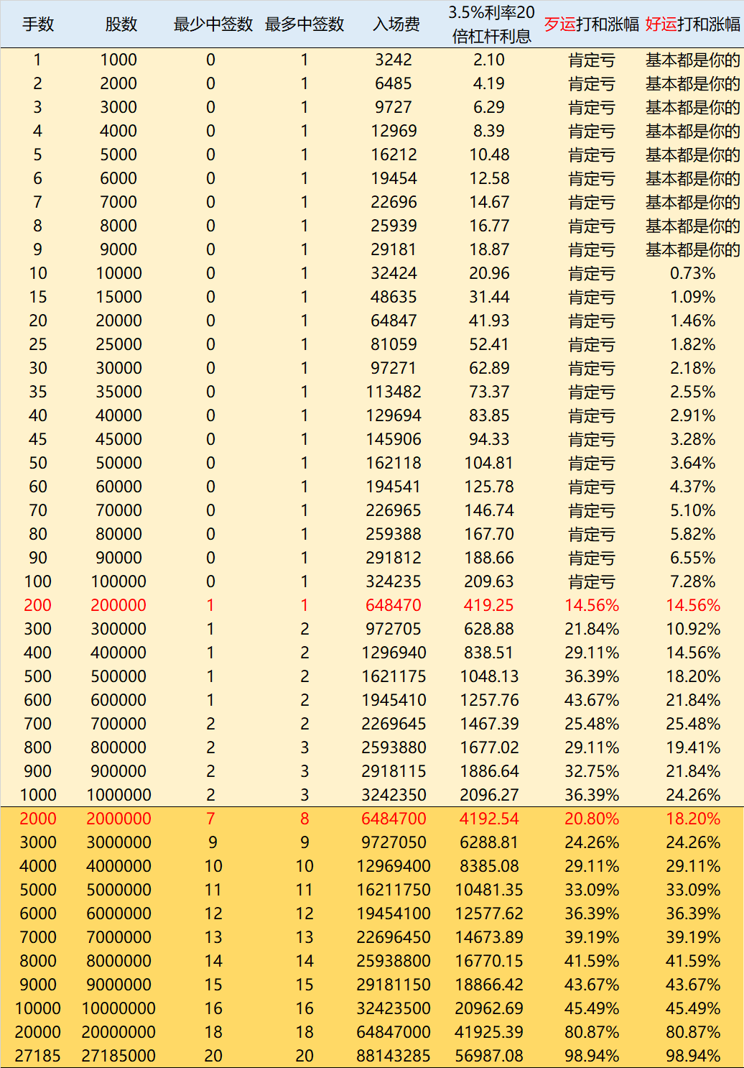
Task: Click the interest value 8385.08
Action: pyautogui.click(x=489, y=866)
